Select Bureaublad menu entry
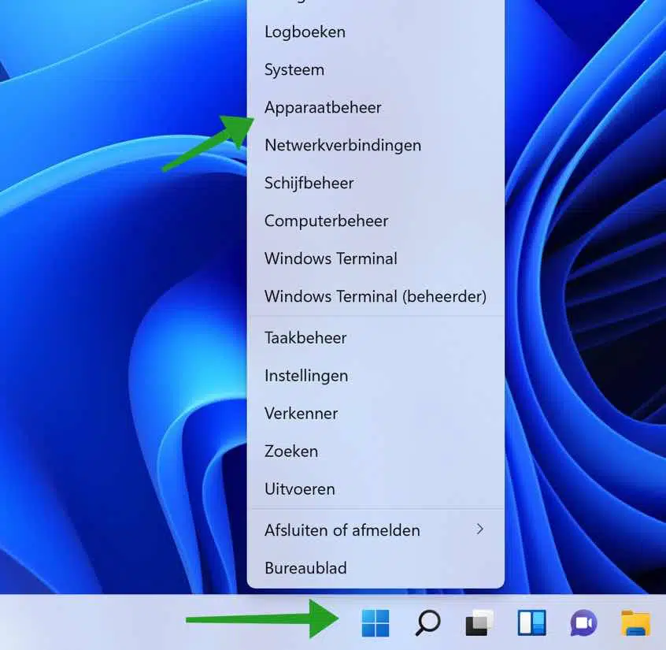This screenshot has width=666, height=650. coord(376,568)
